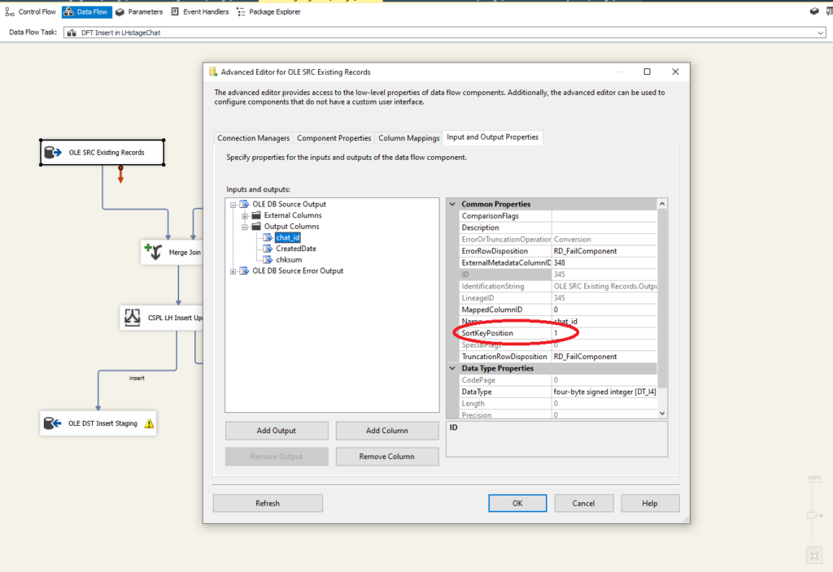
Task: Open the Column Mappings tab
Action: pyautogui.click(x=409, y=138)
